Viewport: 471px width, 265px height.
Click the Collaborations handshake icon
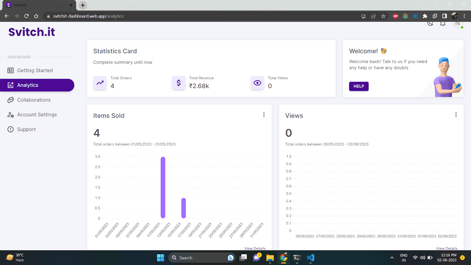[x=11, y=100]
